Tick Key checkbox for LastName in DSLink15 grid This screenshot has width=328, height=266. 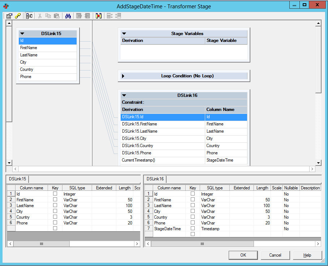click(x=55, y=205)
